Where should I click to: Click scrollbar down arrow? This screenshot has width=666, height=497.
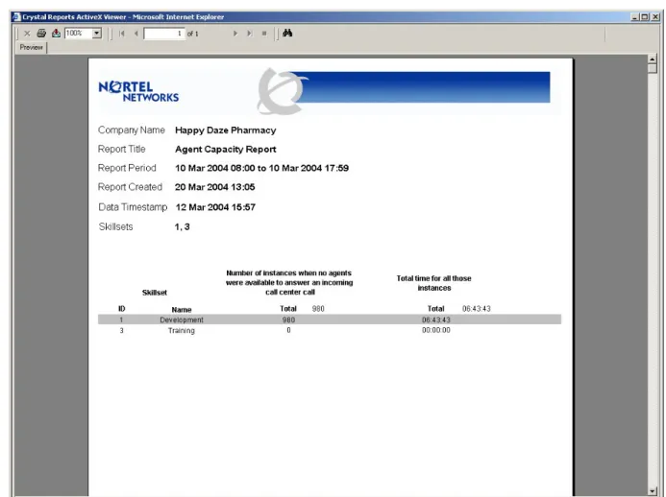(653, 491)
